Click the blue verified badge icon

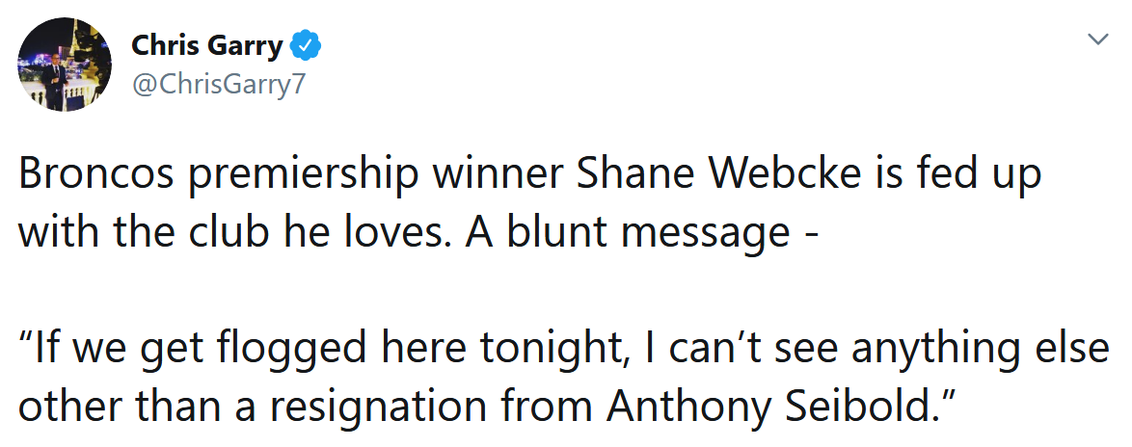tap(306, 46)
